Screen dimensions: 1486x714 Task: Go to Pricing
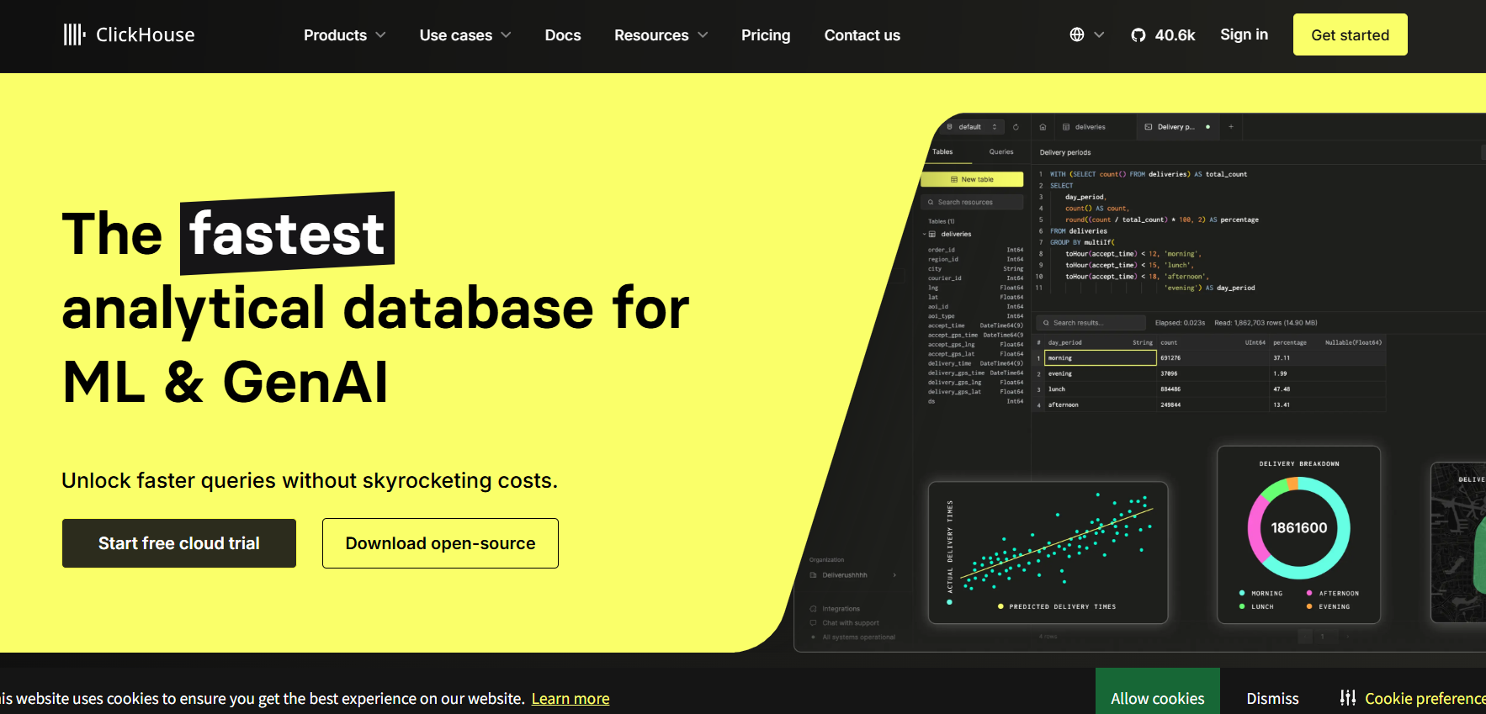tap(766, 35)
